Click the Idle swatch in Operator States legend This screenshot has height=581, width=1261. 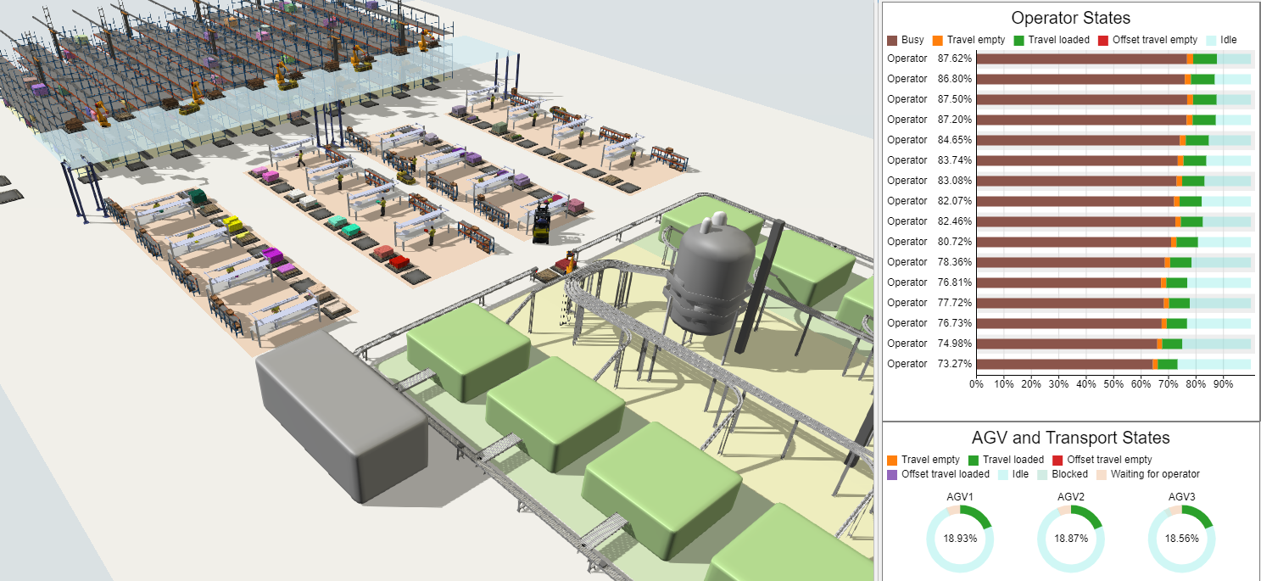coord(1211,40)
